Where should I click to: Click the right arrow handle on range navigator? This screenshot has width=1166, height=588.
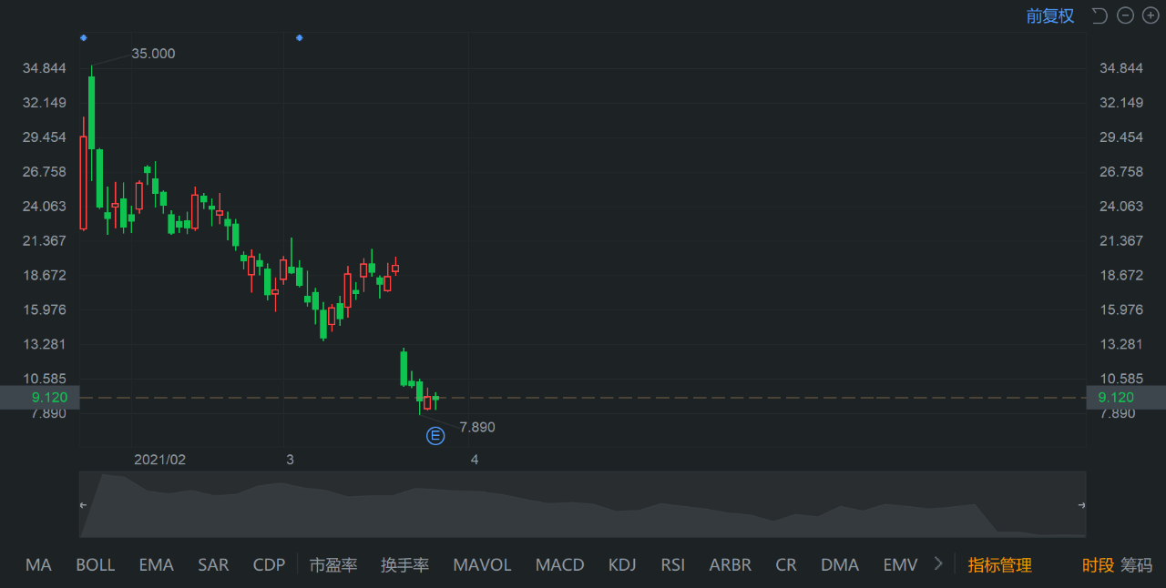click(1082, 505)
